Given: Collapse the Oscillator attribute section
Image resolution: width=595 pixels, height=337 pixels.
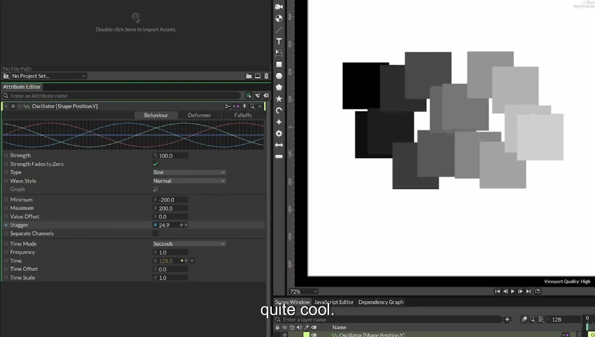Looking at the screenshot, I should [6, 106].
